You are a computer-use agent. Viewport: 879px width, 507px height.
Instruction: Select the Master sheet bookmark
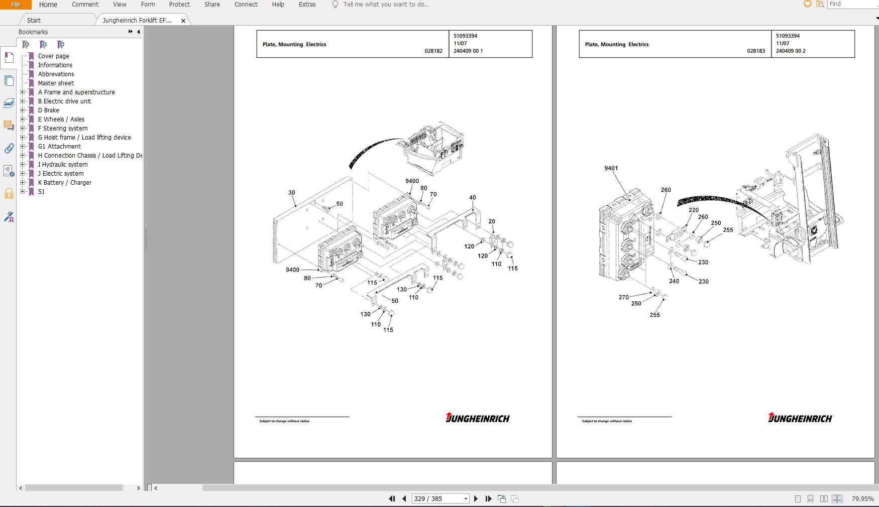56,83
